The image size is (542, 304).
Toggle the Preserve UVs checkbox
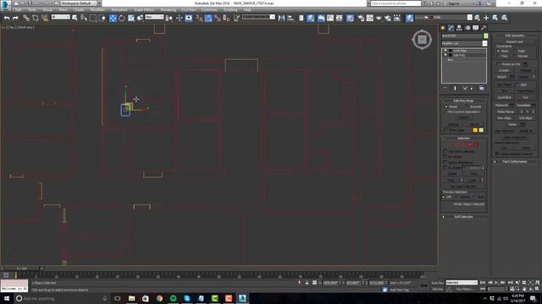[499, 64]
